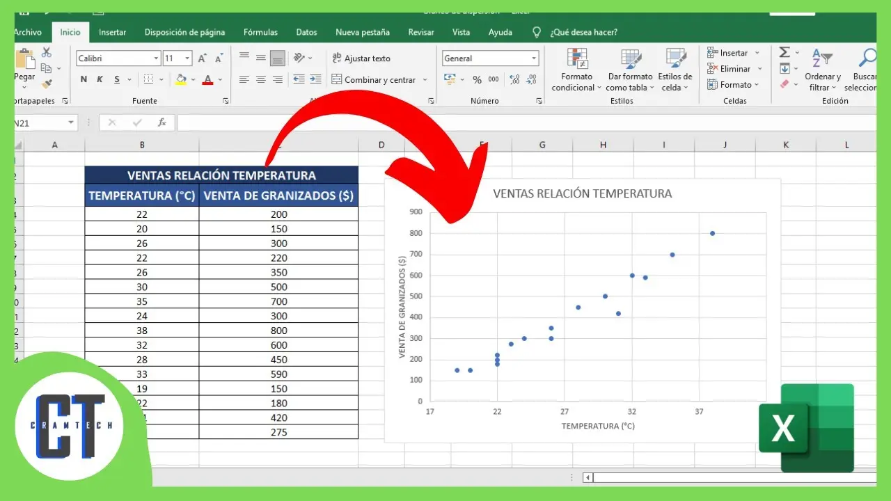Open the font size 11 dropdown
Screen dimensions: 891x501
click(187, 58)
